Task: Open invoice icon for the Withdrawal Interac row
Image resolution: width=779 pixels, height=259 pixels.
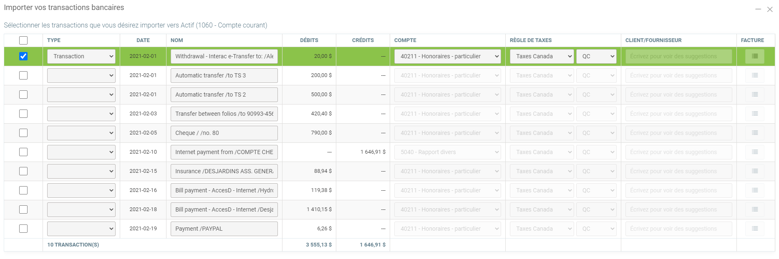Action: (754, 56)
